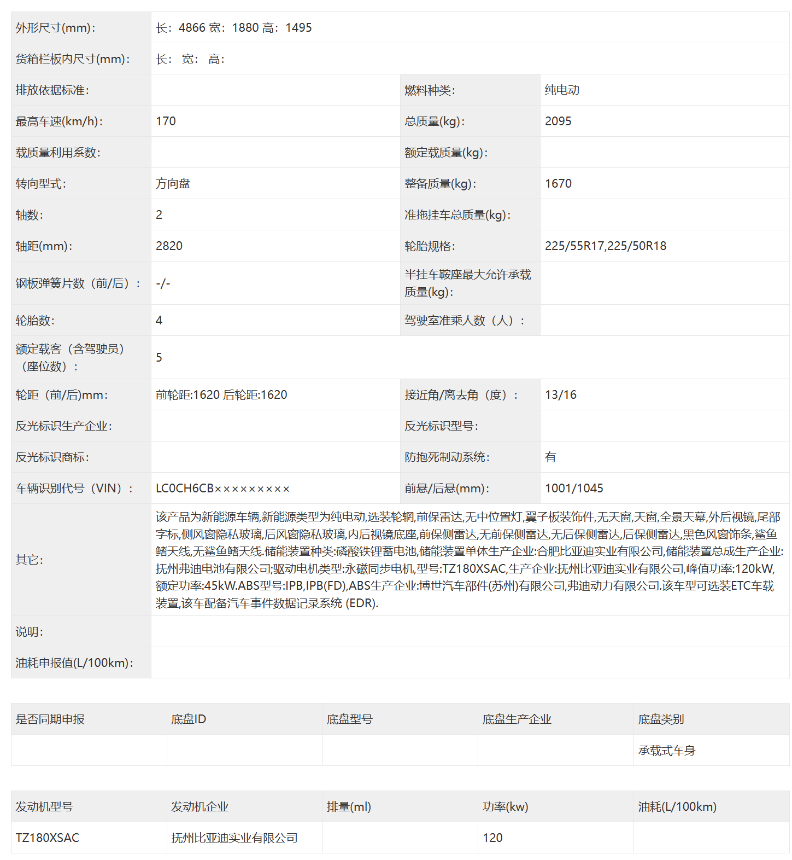
Task: Click the power value 120 in motor table
Action: click(492, 838)
